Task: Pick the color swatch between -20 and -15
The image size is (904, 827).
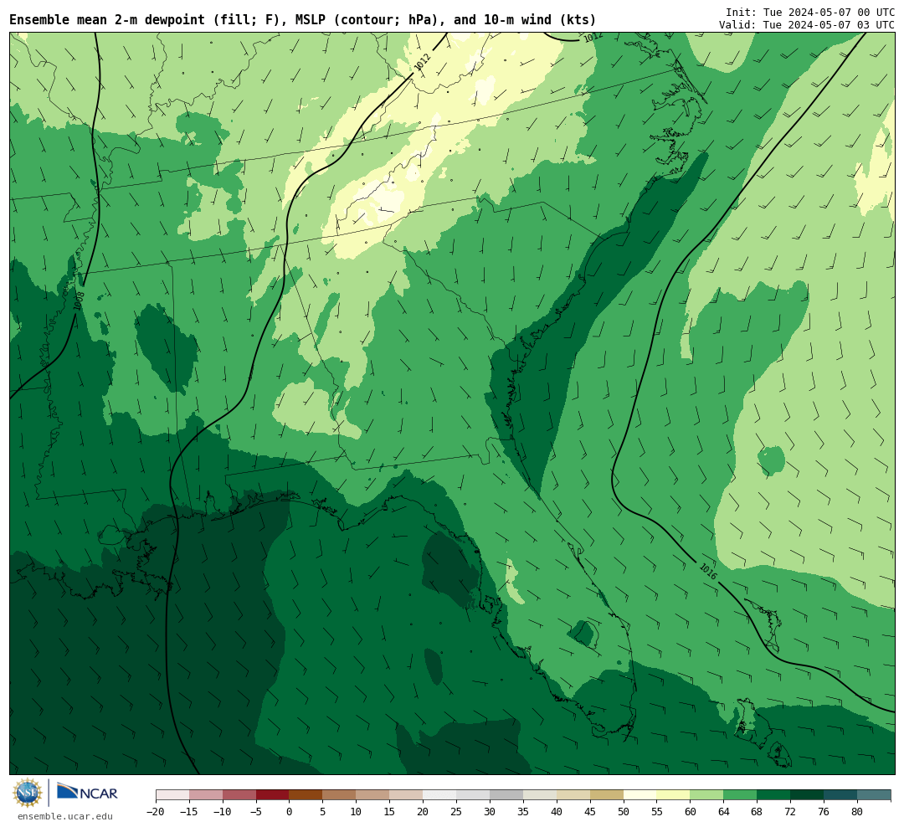Action: click(x=172, y=795)
